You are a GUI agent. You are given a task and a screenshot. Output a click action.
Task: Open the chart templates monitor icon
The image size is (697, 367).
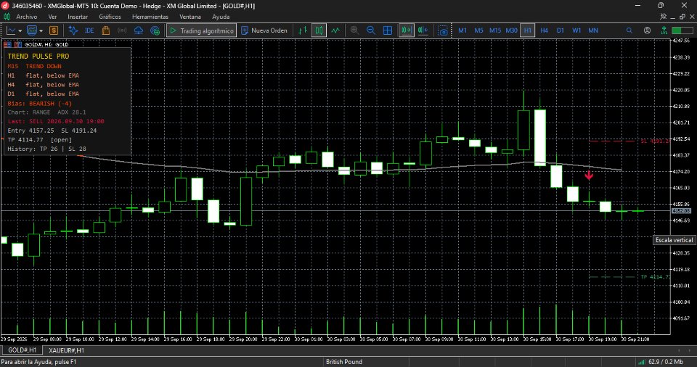coord(31,30)
